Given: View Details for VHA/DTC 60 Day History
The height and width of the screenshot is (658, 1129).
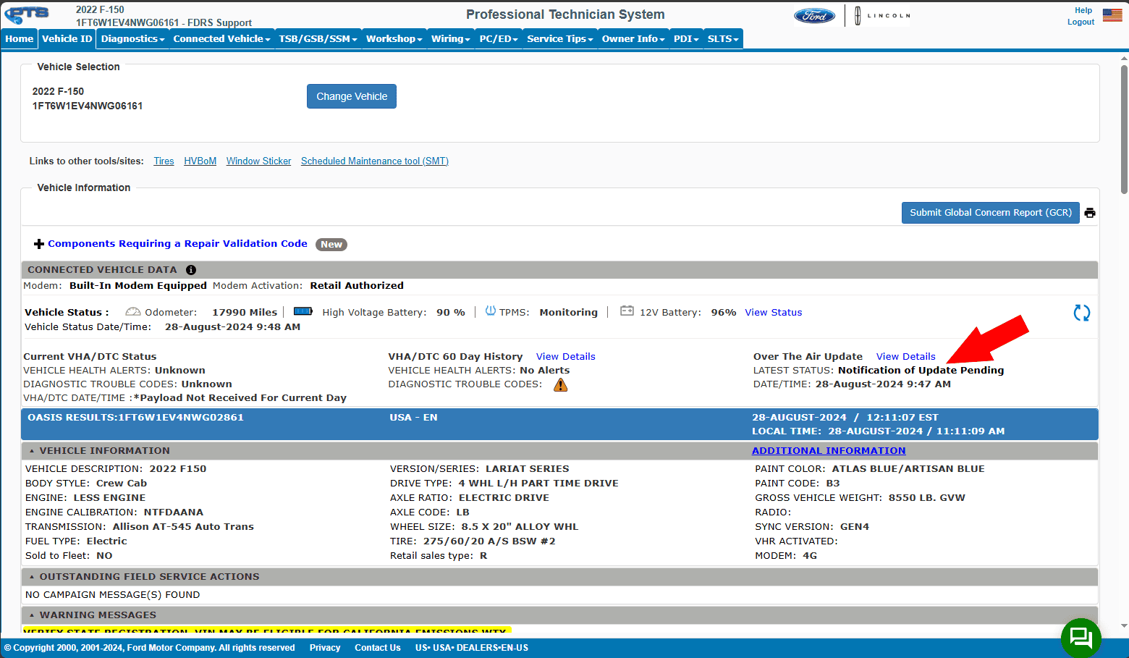Looking at the screenshot, I should pos(566,357).
